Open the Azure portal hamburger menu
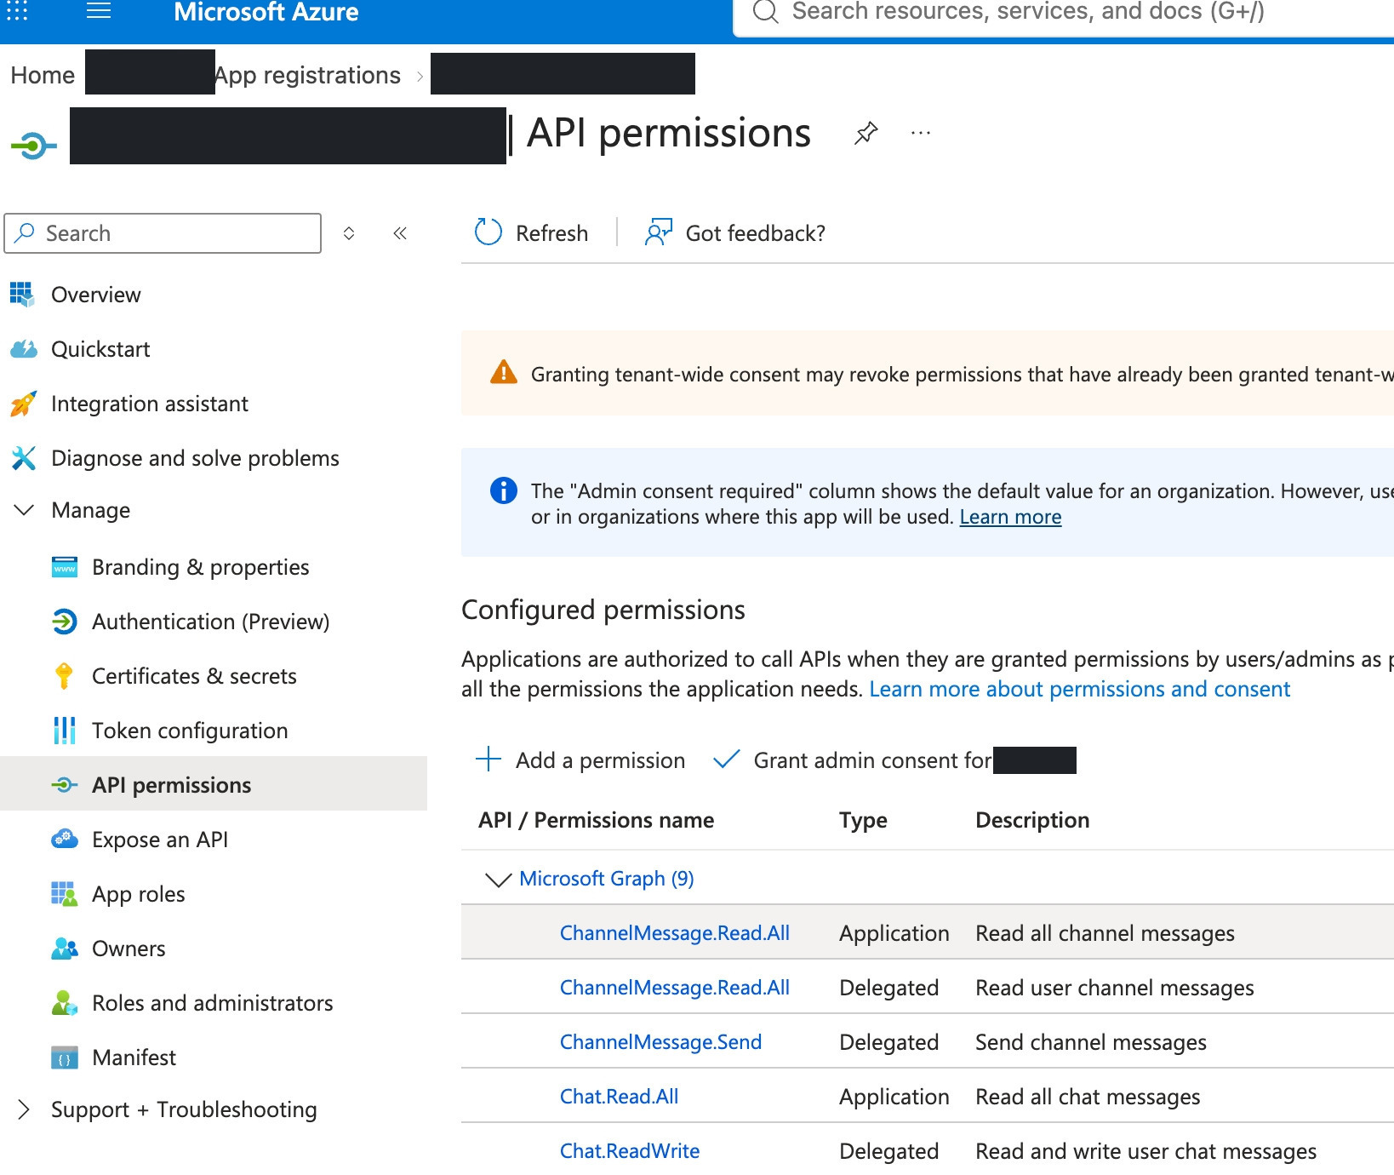 tap(99, 11)
